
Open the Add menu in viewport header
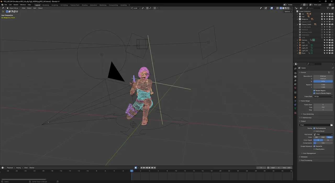[x=35, y=8]
